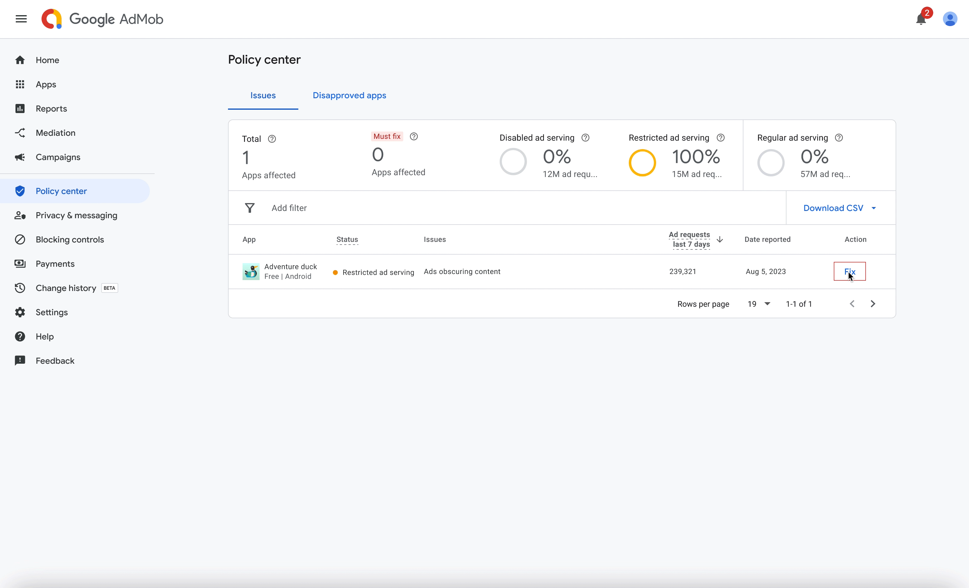Click the Regular ad serving 0% ring
Screen dimensions: 969x588
pyautogui.click(x=771, y=162)
